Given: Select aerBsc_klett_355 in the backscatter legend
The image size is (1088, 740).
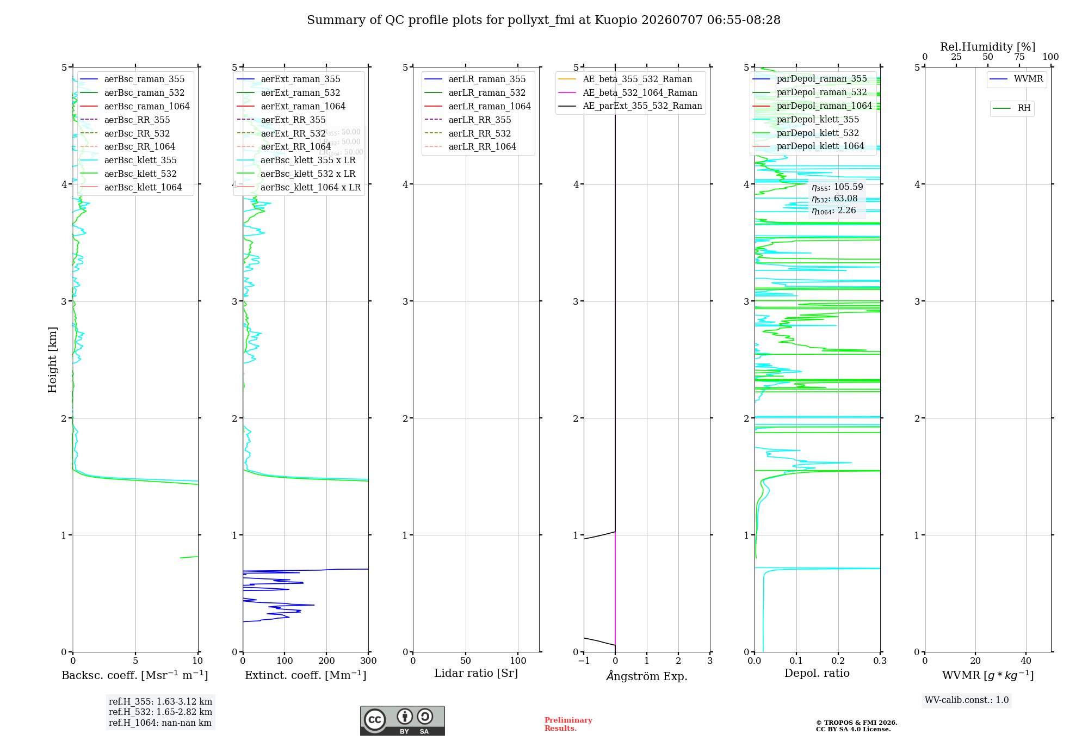Looking at the screenshot, I should point(128,160).
